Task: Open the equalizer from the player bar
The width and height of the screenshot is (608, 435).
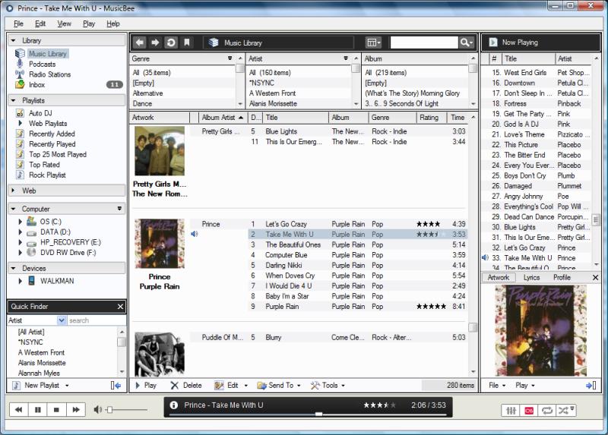Action: (x=510, y=410)
